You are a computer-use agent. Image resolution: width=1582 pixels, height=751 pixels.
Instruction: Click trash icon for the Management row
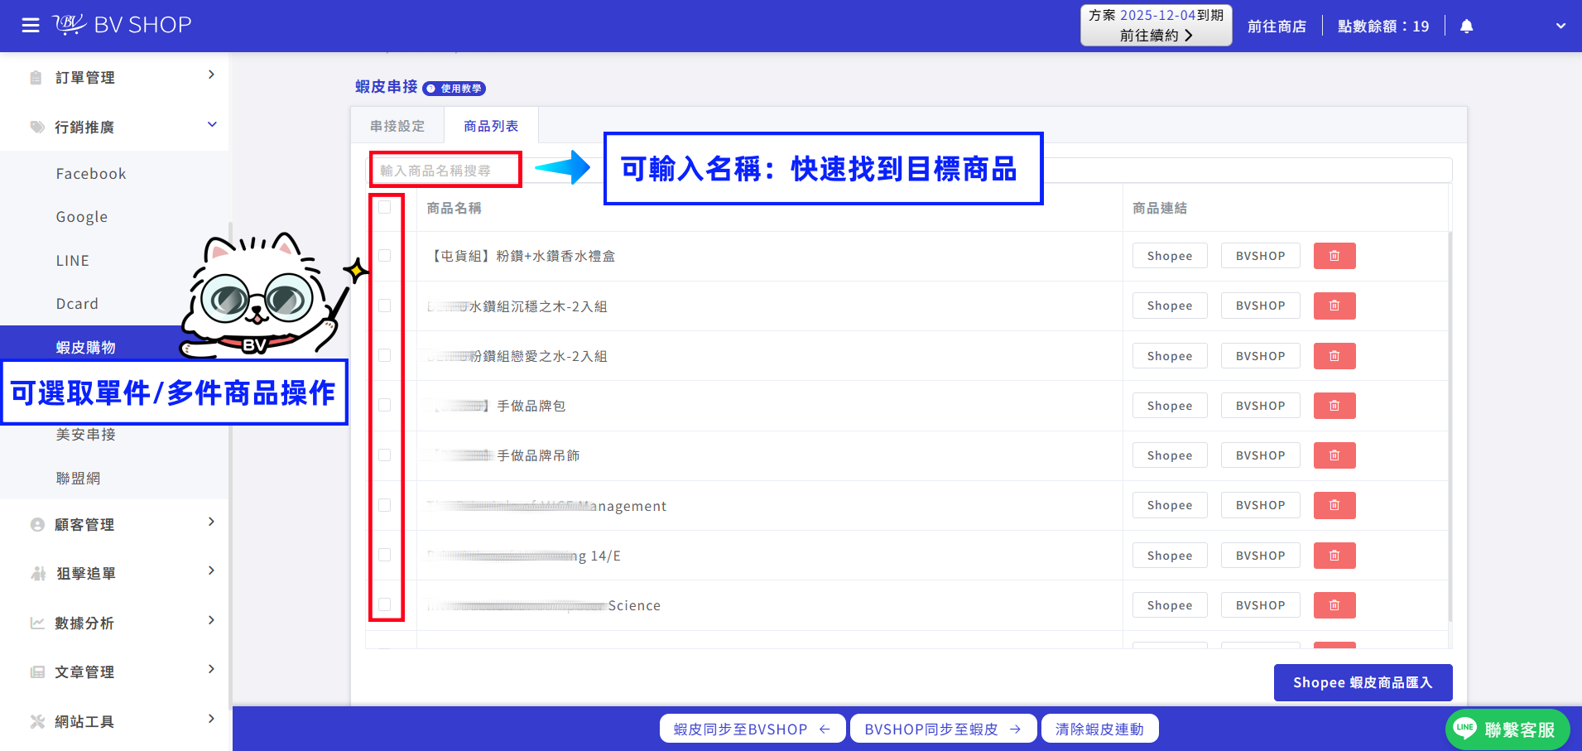pyautogui.click(x=1334, y=505)
